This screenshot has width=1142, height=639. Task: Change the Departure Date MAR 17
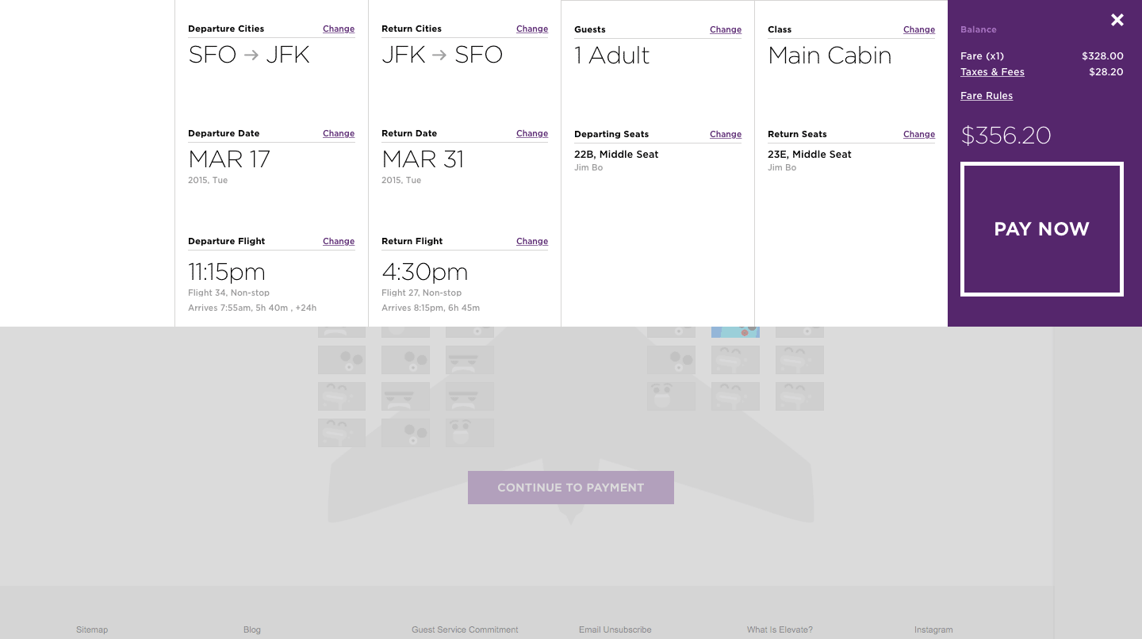click(339, 134)
